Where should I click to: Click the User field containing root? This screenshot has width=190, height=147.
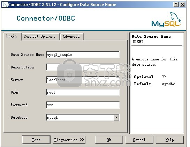[83, 93]
